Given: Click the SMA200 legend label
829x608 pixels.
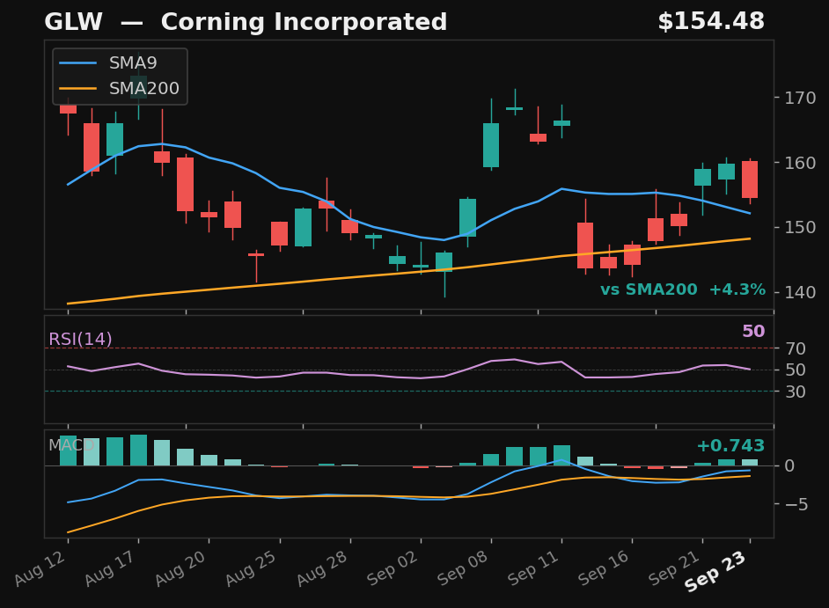Looking at the screenshot, I should coord(144,88).
